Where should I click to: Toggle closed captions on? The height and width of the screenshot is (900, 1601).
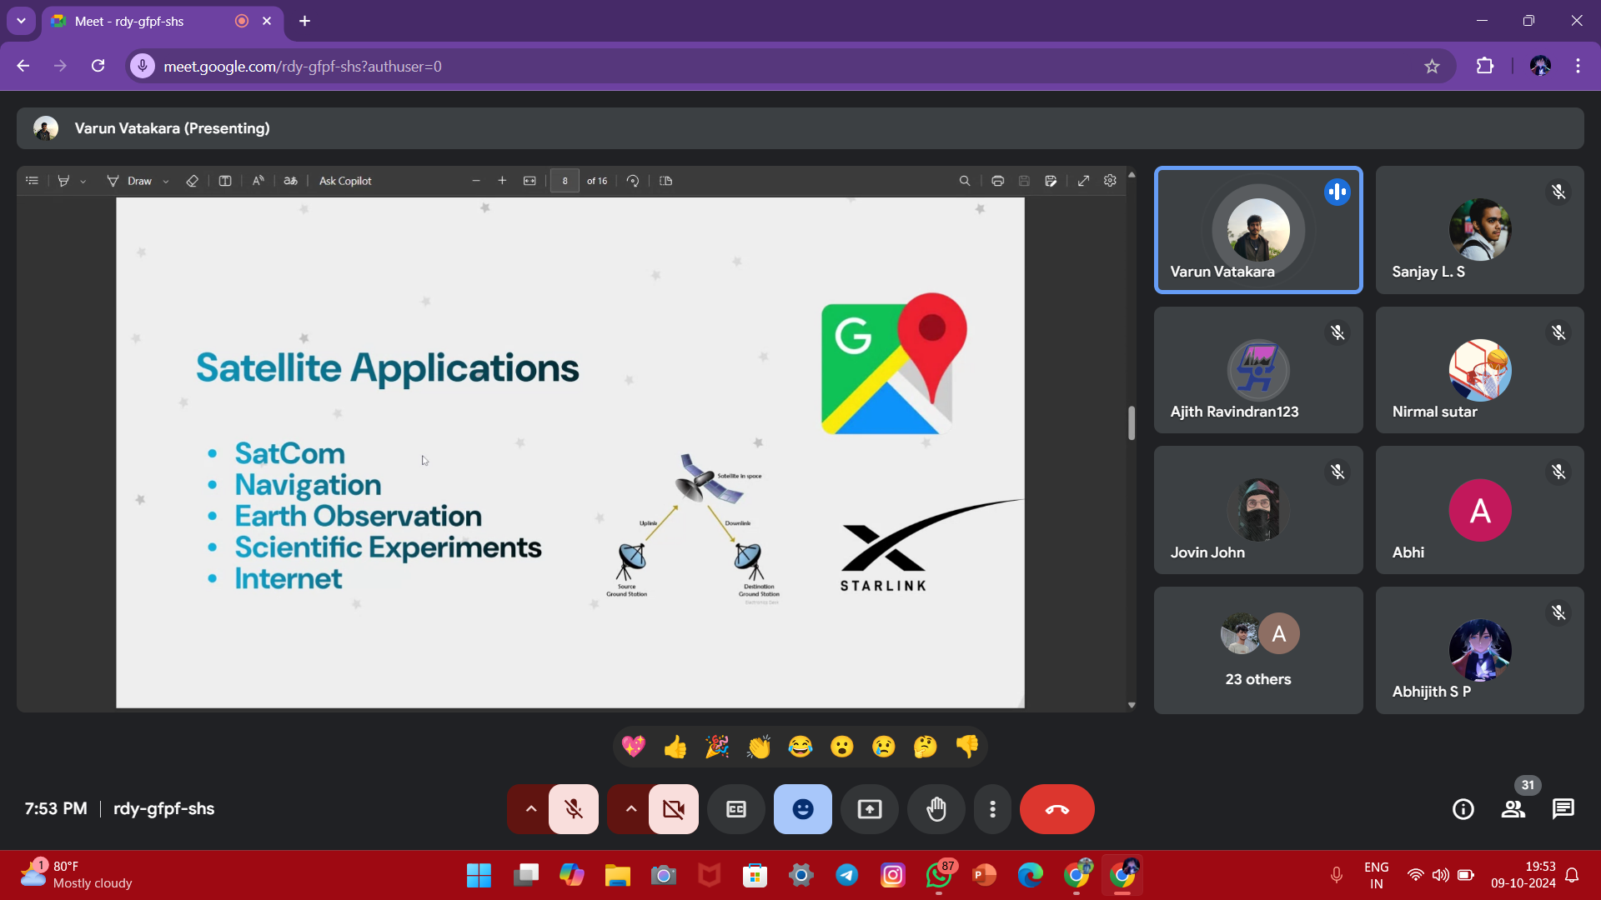[735, 809]
